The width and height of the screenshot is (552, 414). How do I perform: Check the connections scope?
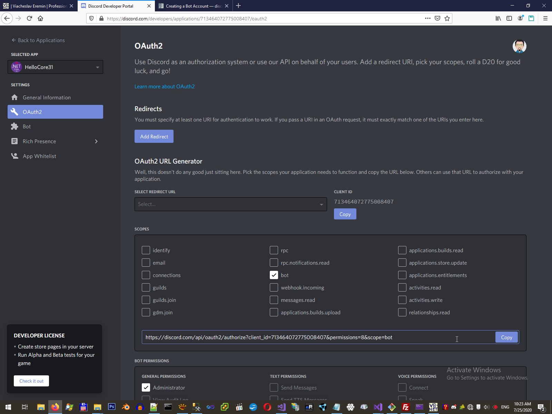(x=146, y=275)
